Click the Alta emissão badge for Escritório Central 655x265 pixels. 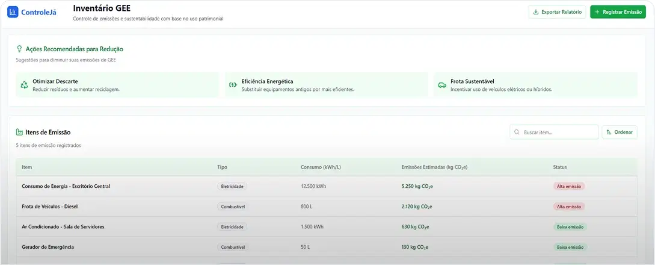click(569, 187)
